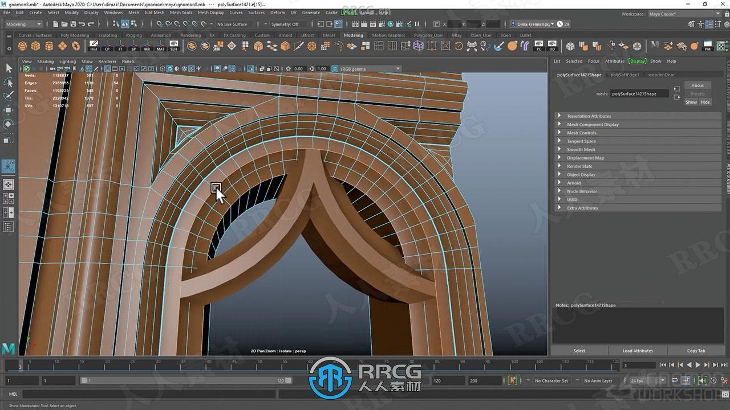Redo the action with the toolbar icon

(91, 24)
